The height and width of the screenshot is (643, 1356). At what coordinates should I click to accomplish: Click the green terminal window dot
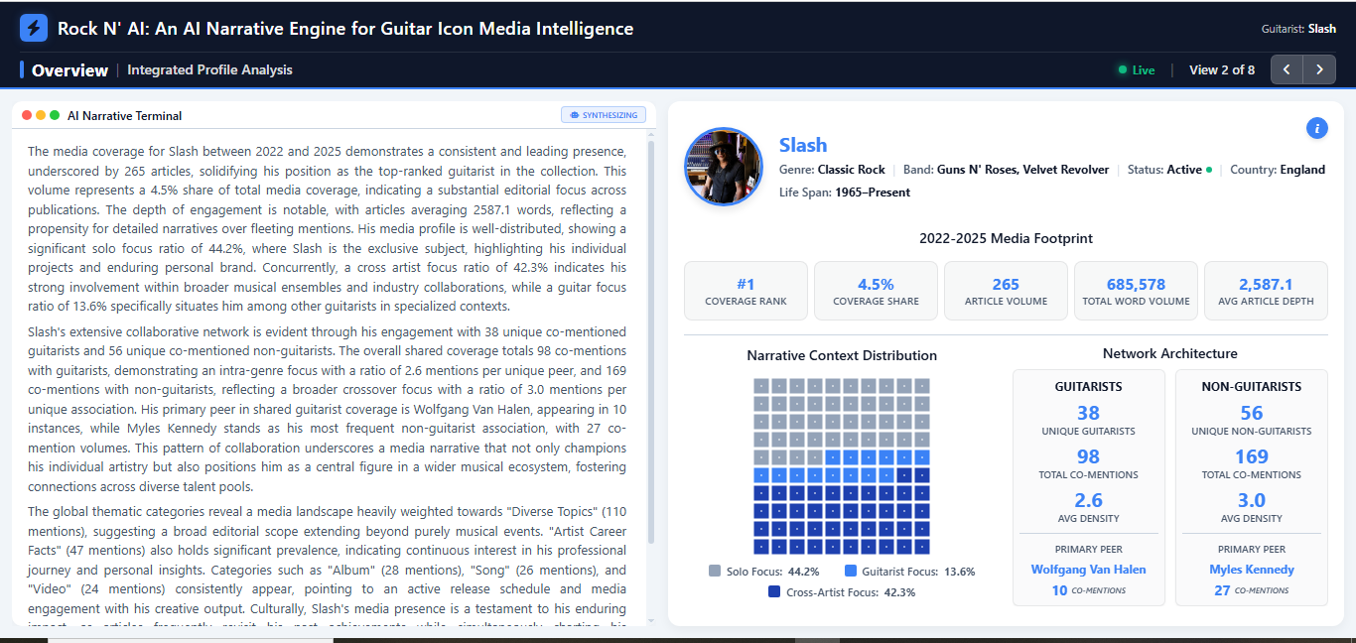55,115
